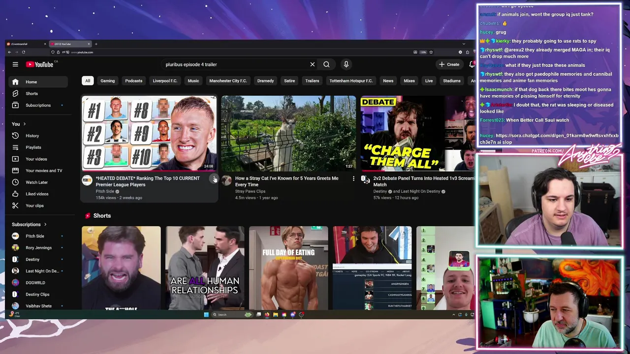Screen dimensions: 630x354
Task: Open Firefox from the taskbar
Action: click(267, 315)
